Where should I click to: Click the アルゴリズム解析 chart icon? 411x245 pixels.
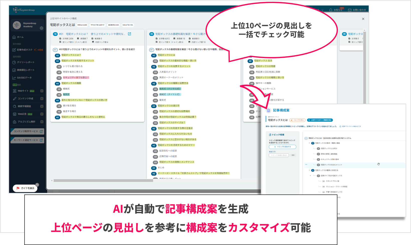(15, 122)
